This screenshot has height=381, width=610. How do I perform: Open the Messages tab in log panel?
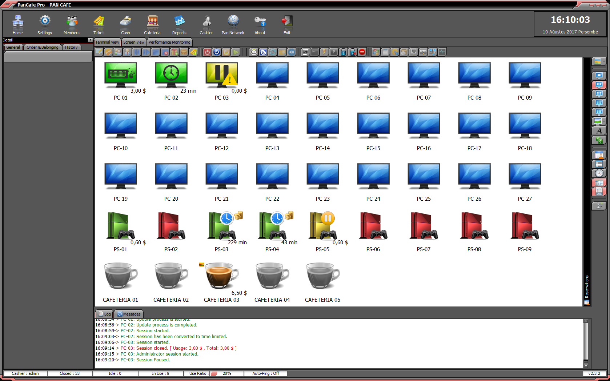129,314
